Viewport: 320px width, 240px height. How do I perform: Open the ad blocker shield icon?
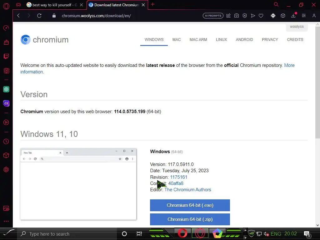[x=245, y=16]
